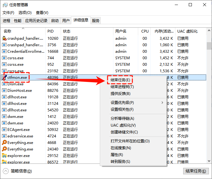
Task: Click the bug icon of crashpad_handler PID 10260
Action: pos(4,38)
